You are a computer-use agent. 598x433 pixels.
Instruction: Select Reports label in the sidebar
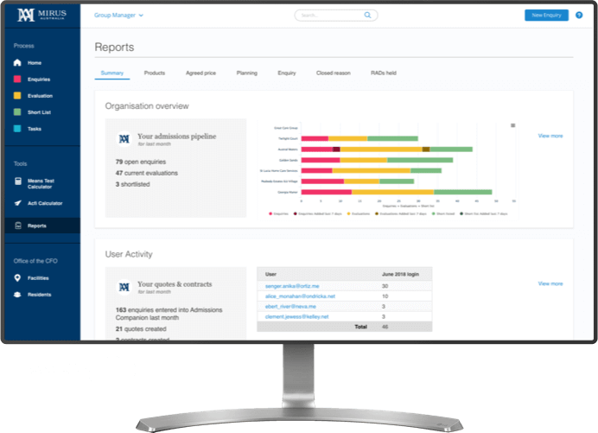point(37,226)
